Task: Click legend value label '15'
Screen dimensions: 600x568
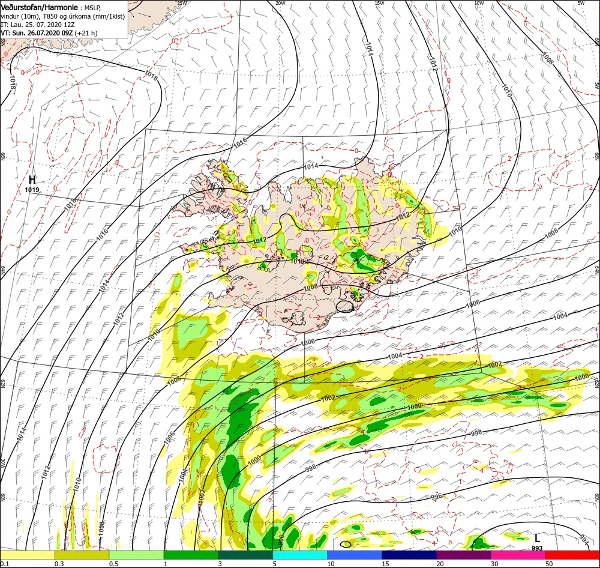Action: 385,564
